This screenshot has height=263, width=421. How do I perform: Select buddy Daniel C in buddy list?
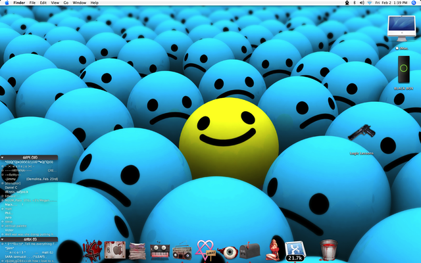(29, 187)
